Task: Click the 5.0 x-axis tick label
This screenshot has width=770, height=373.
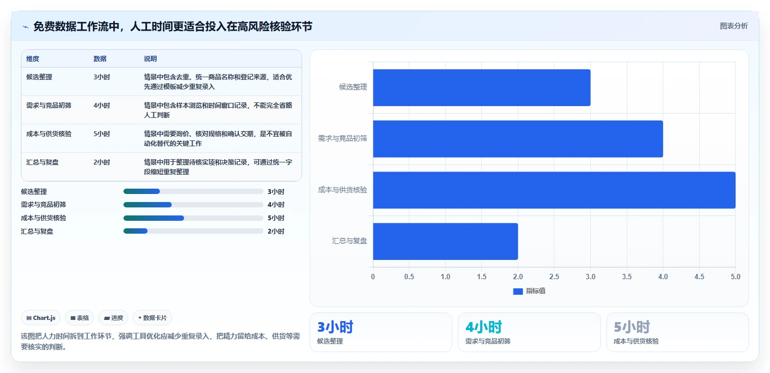Action: pyautogui.click(x=735, y=277)
